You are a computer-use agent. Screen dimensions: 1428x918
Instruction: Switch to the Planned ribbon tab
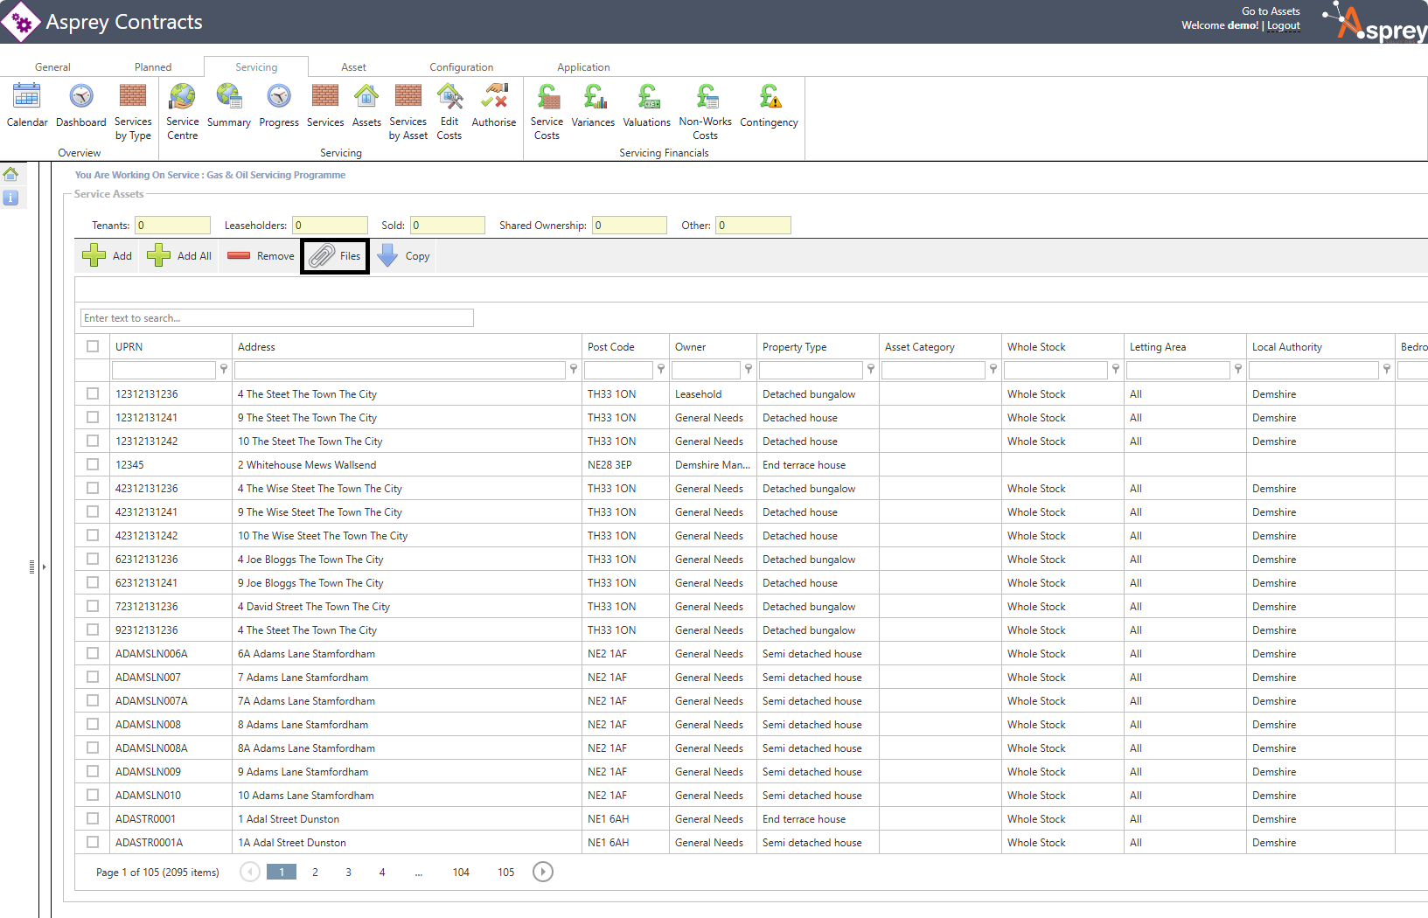click(x=153, y=67)
